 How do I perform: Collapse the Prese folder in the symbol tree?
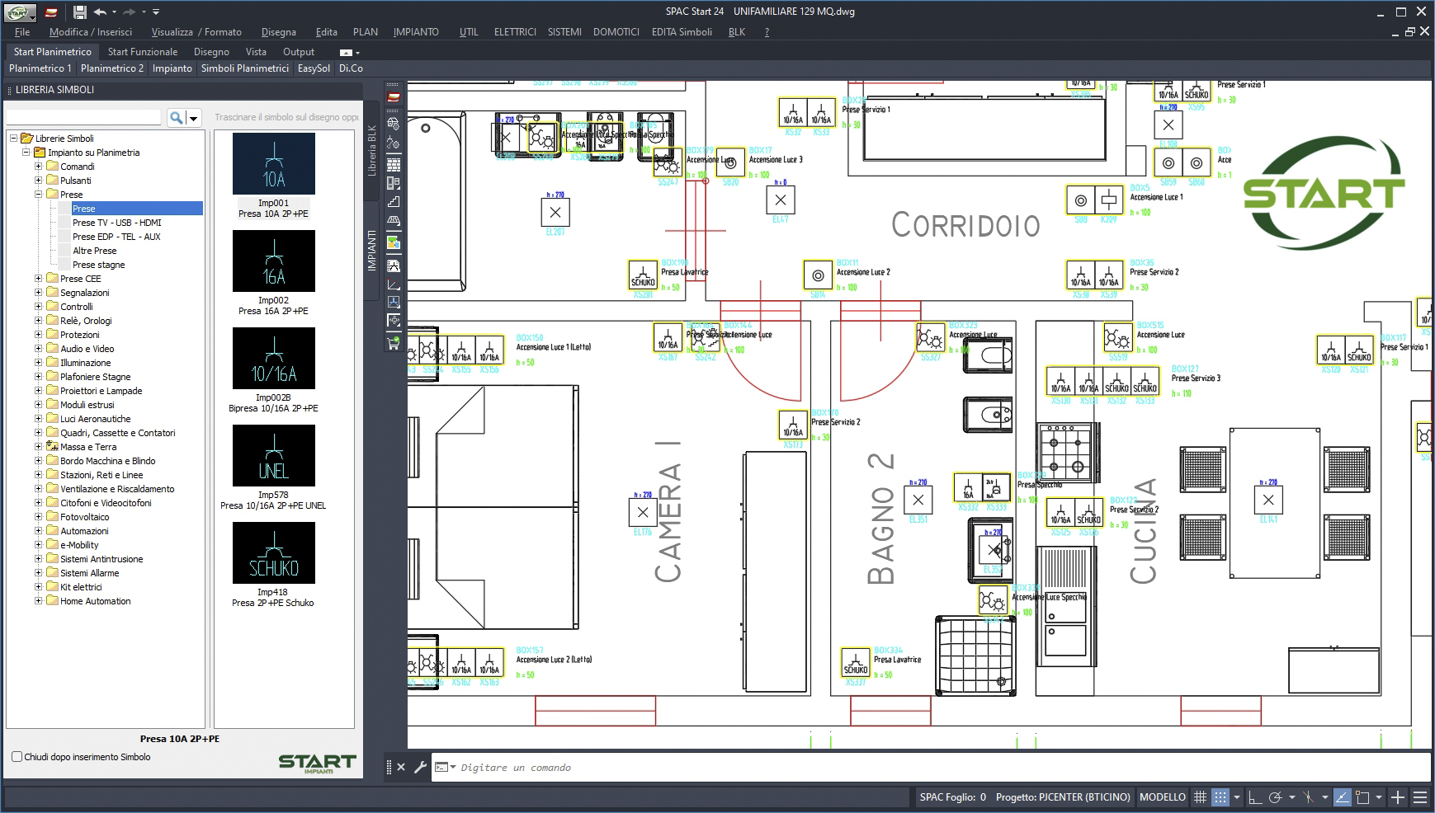[38, 195]
